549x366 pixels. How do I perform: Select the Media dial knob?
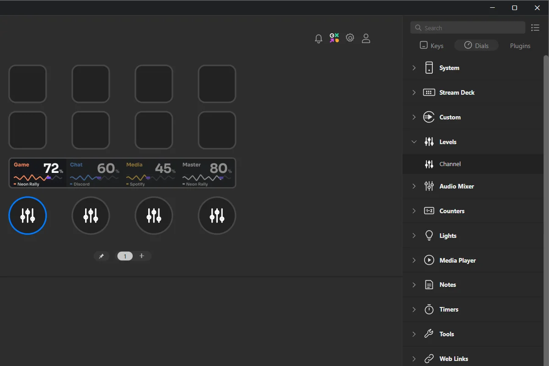[x=154, y=215]
